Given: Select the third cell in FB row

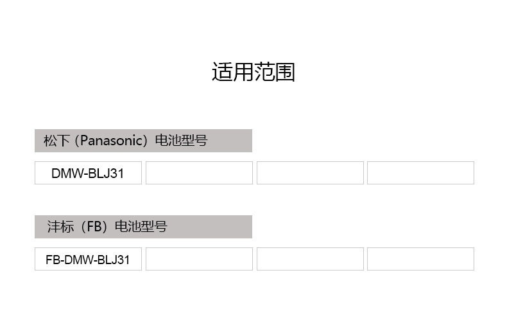Looking at the screenshot, I should point(310,259).
